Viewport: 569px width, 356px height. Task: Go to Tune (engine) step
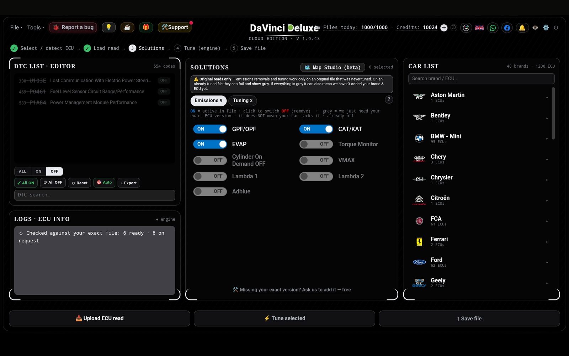coord(197,48)
